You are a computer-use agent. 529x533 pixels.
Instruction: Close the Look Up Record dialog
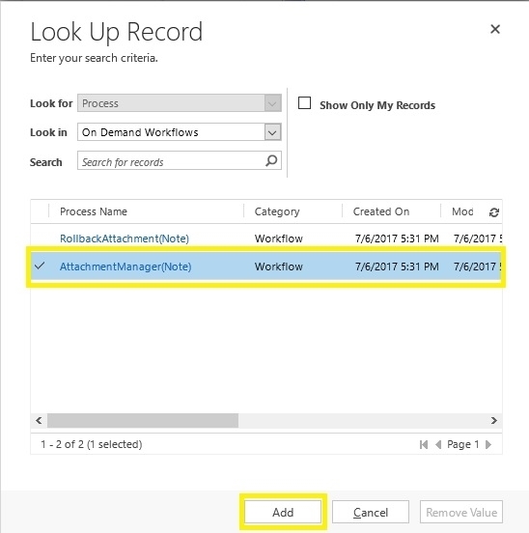pyautogui.click(x=495, y=29)
